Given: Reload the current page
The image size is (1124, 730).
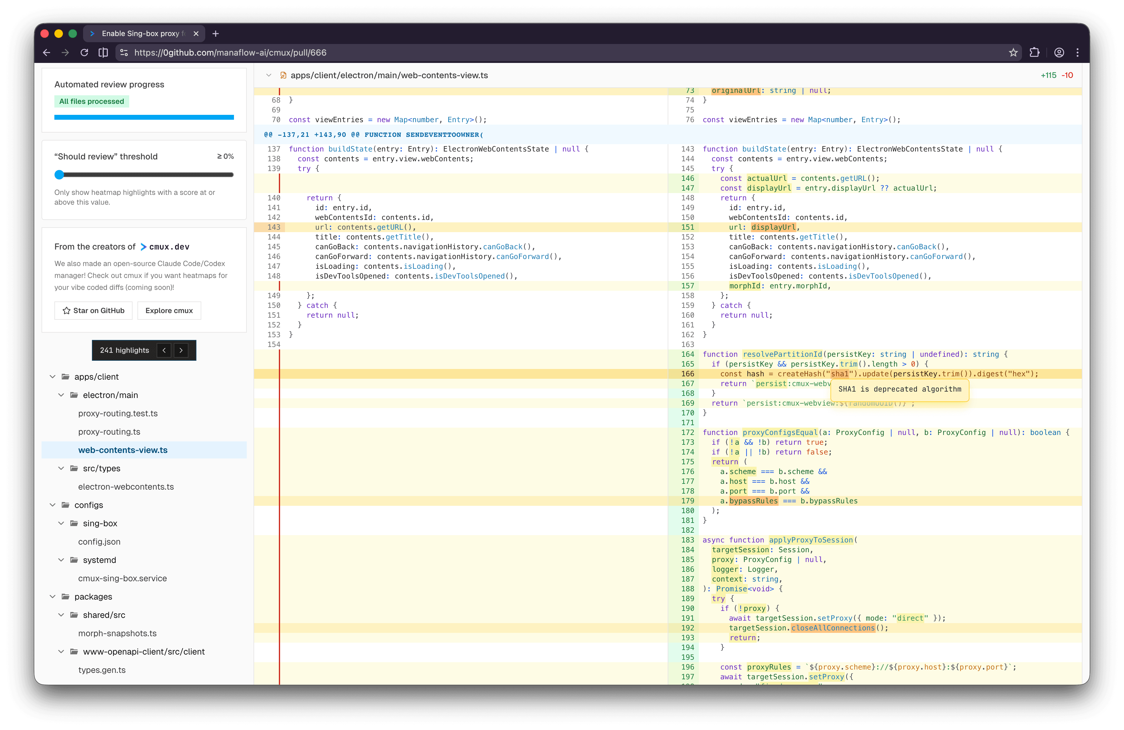Looking at the screenshot, I should pos(85,53).
